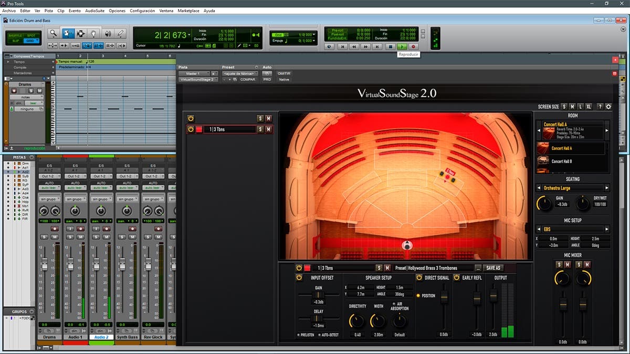Click the Return to Zero button
The image size is (630, 354).
[342, 47]
